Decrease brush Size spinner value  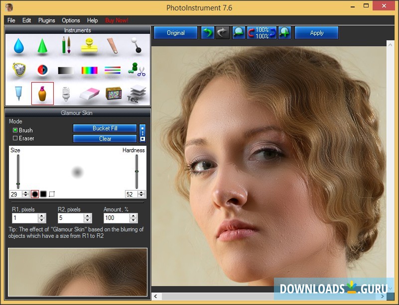click(25, 196)
